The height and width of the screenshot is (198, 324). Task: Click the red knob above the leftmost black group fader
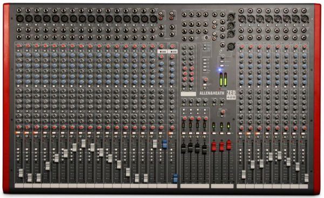click(x=185, y=118)
